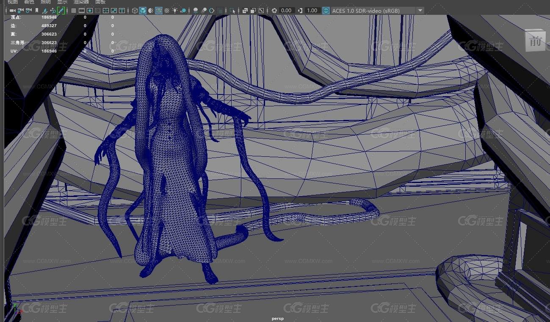Toggle the Safe Action icon
The height and width of the screenshot is (322, 550).
click(x=114, y=11)
